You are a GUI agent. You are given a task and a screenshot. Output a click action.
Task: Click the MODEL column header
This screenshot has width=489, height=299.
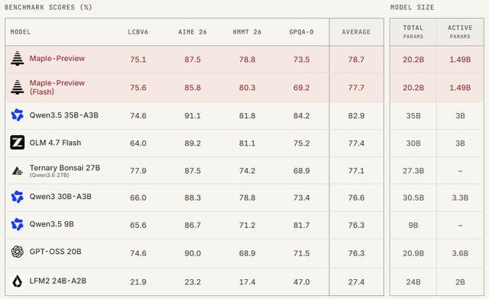click(21, 32)
